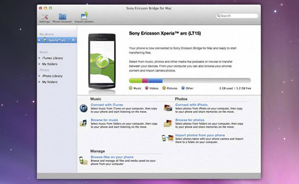
Task: Click the Browse files on your phone link
Action: tap(112, 157)
